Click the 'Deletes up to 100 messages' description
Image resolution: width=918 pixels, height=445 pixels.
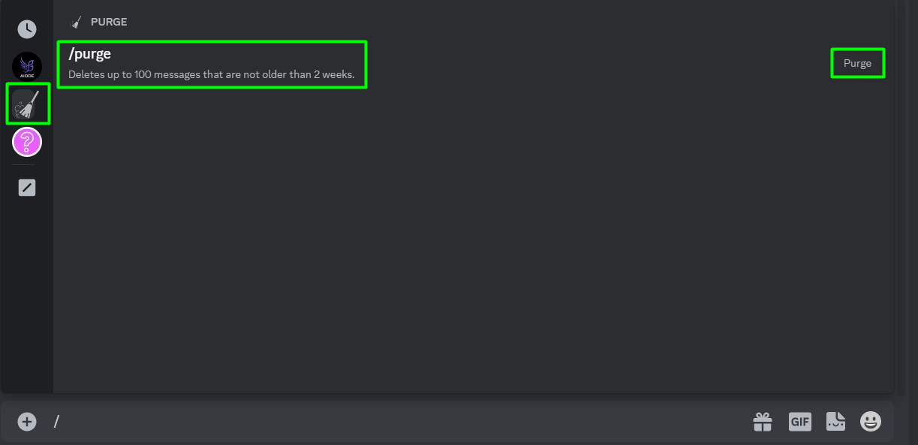pos(211,75)
